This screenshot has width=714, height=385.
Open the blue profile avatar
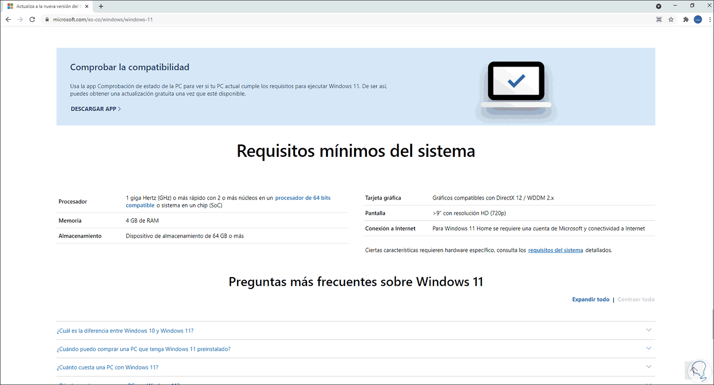tap(698, 19)
